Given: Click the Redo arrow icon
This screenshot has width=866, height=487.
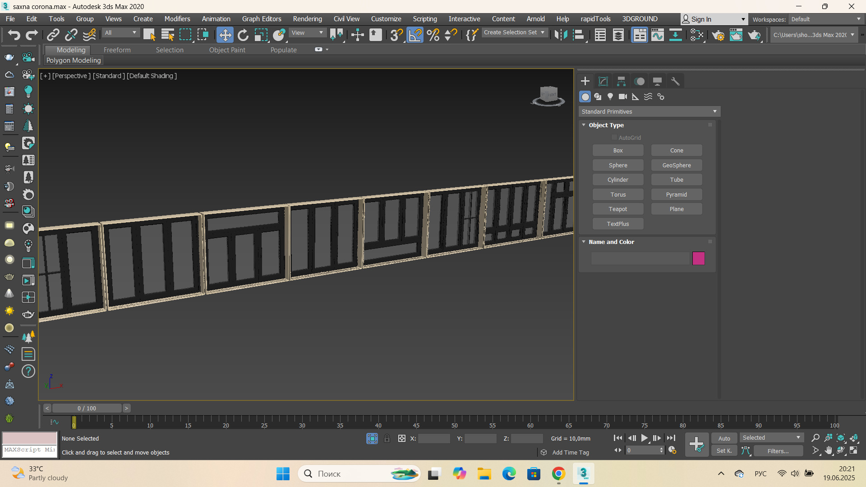Looking at the screenshot, I should (32, 35).
